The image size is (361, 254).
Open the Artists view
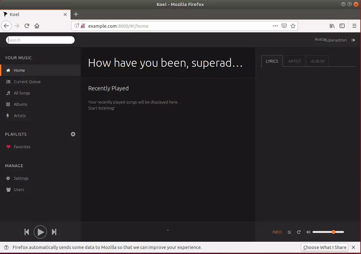point(41,116)
